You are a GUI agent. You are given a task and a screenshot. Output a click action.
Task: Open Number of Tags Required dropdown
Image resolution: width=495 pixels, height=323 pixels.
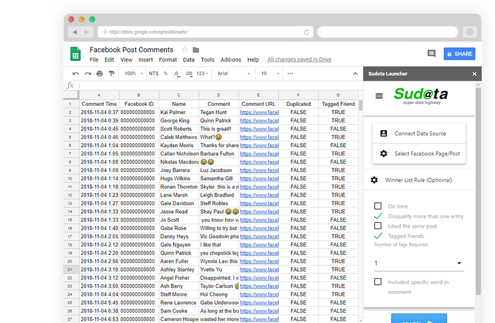pos(419,263)
